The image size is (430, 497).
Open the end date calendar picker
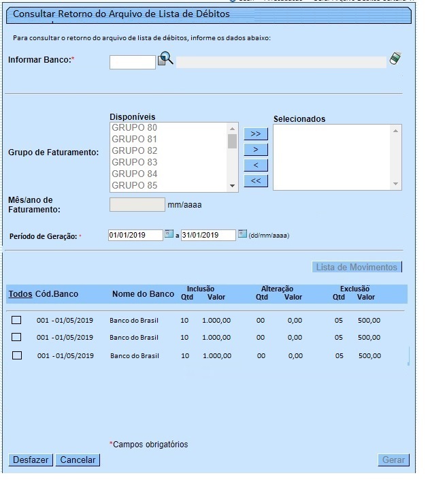[x=242, y=235]
